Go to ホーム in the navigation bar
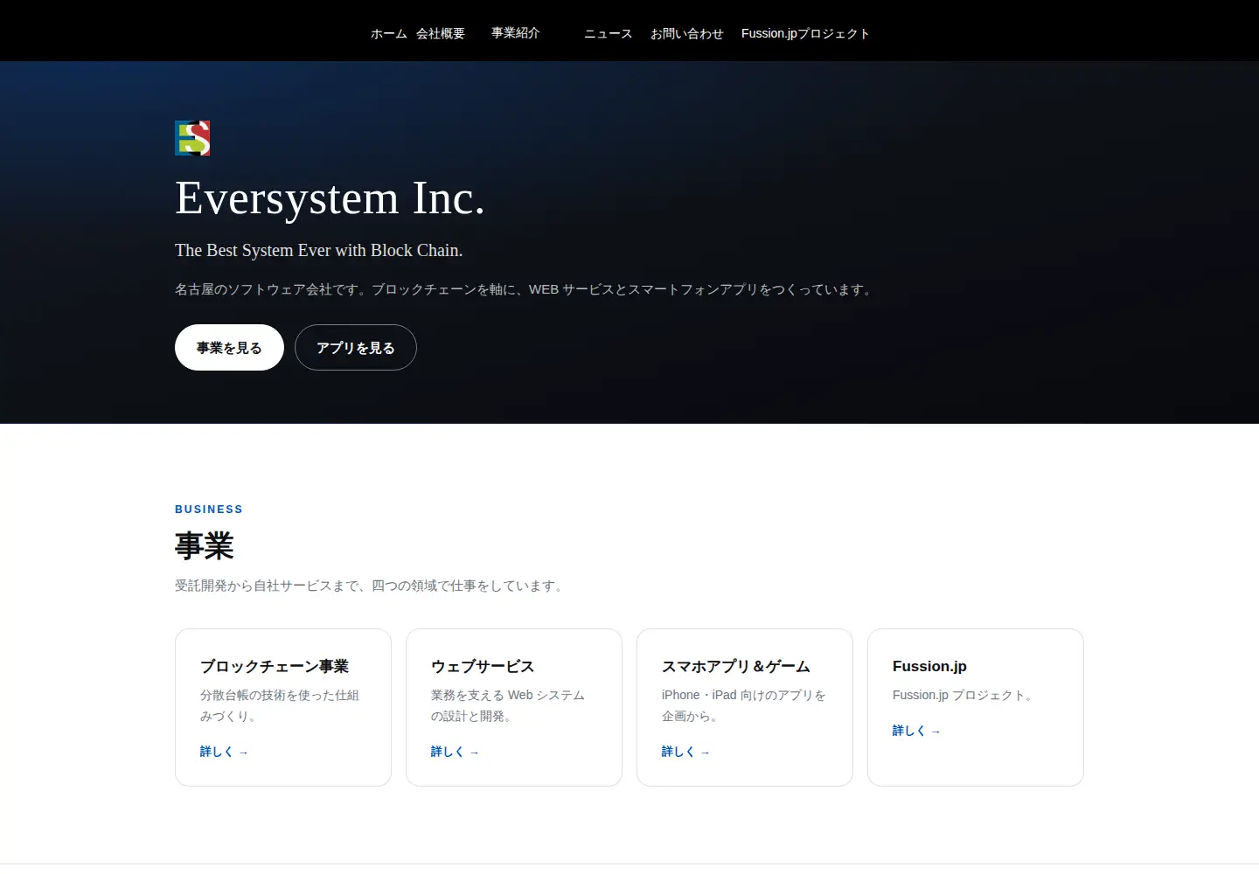Screen dimensions: 1259x874 coord(389,34)
